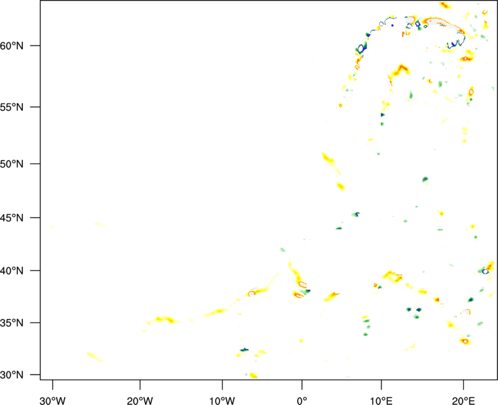Click the 45°N latitude label
498x405 pixels.
coord(12,218)
